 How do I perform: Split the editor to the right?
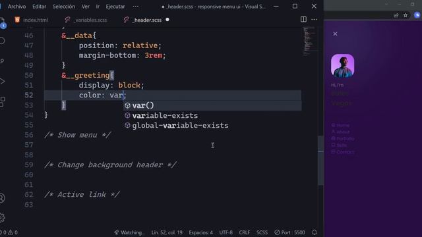coord(303,19)
